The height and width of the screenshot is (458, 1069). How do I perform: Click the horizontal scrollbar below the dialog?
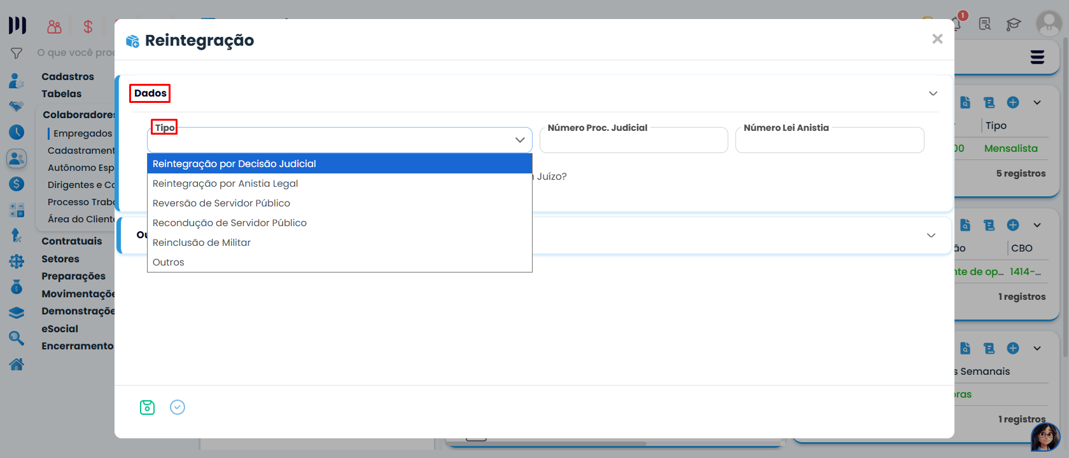pos(546,443)
